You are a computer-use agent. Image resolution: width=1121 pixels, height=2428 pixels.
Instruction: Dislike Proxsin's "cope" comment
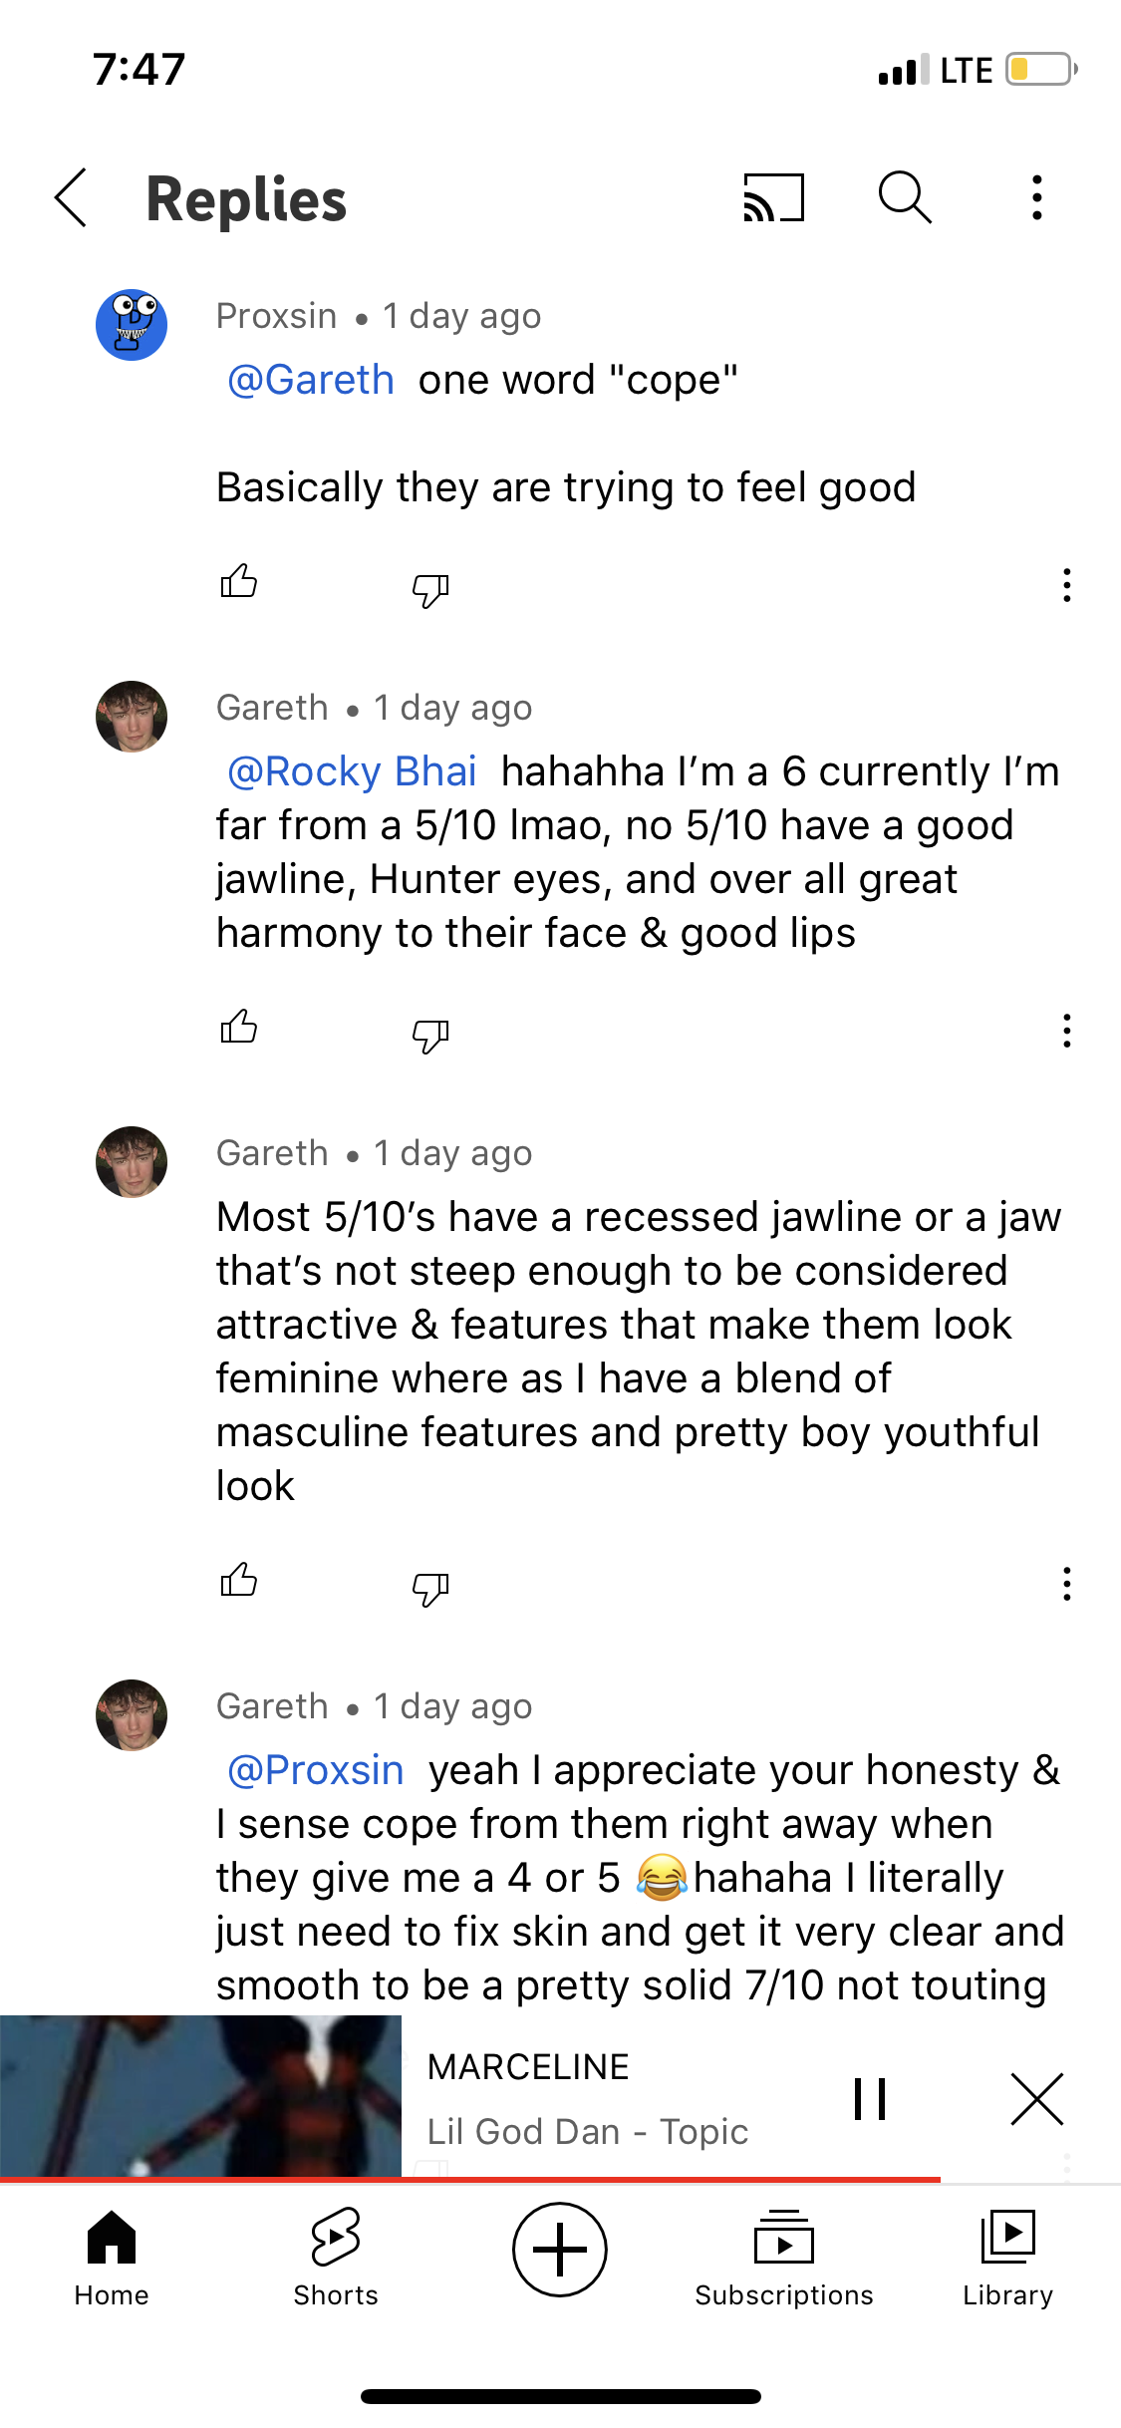[430, 589]
